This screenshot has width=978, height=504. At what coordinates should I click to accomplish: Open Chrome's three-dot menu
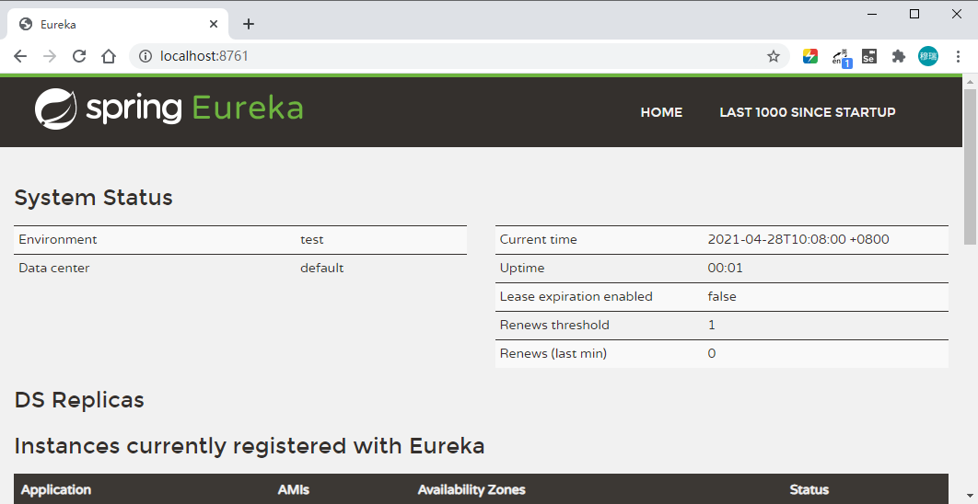pyautogui.click(x=958, y=56)
